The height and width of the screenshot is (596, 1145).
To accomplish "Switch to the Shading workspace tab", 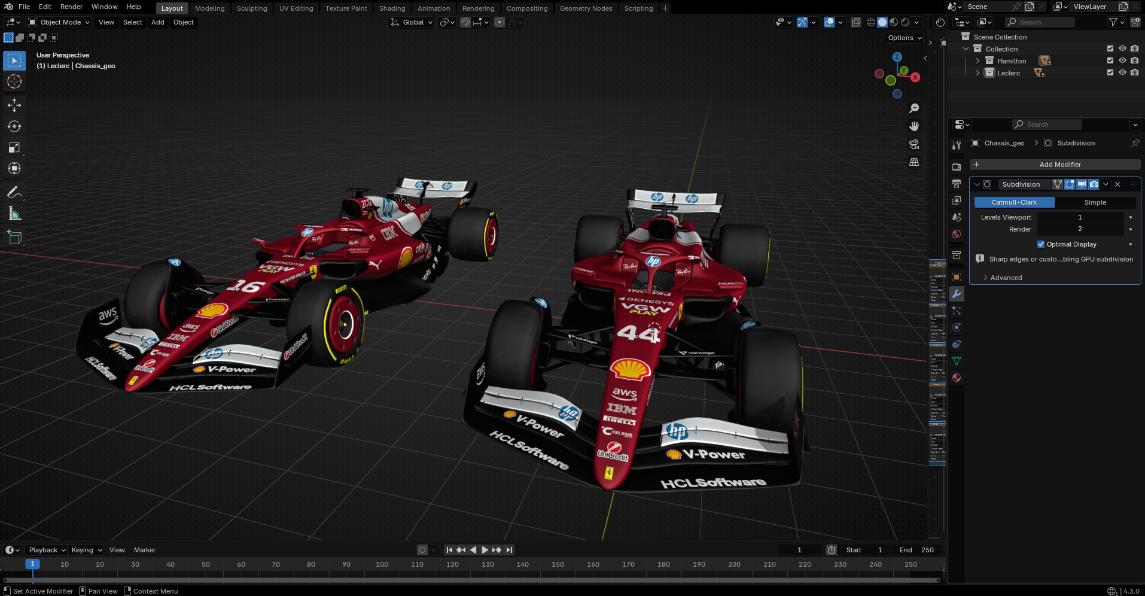I will 392,8.
